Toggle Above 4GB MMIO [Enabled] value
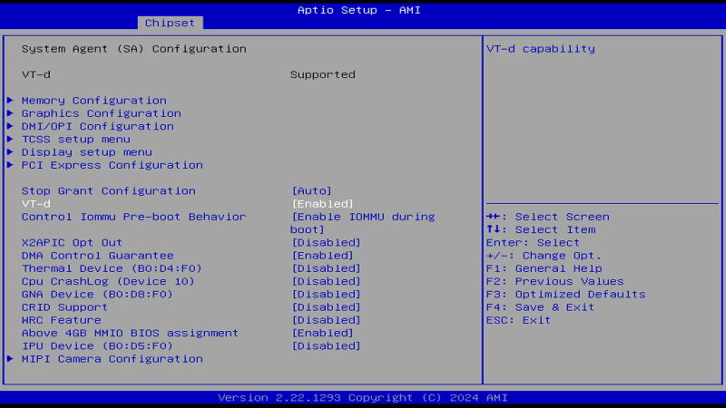This screenshot has width=726, height=408. [322, 334]
